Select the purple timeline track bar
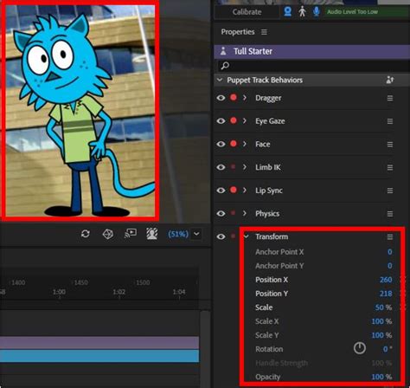The width and height of the screenshot is (410, 388). click(x=99, y=343)
